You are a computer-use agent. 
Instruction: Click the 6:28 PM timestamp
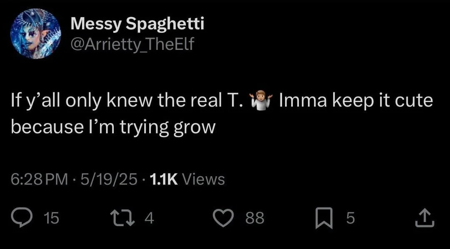pyautogui.click(x=39, y=180)
